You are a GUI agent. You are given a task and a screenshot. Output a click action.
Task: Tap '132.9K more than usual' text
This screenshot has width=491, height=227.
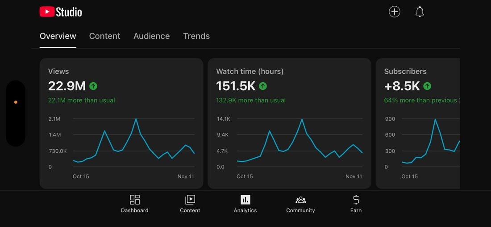tap(251, 101)
